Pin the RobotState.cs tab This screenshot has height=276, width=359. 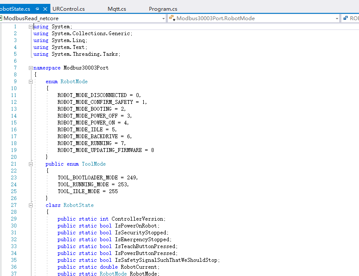click(x=37, y=9)
